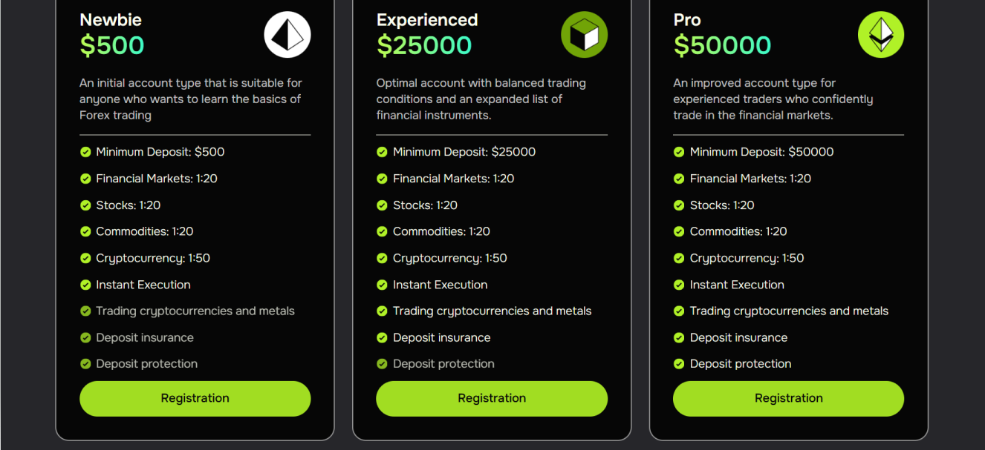Click checkmark beside Newbie Cryptocurrency 1:50
The height and width of the screenshot is (450, 985).
[x=85, y=259]
